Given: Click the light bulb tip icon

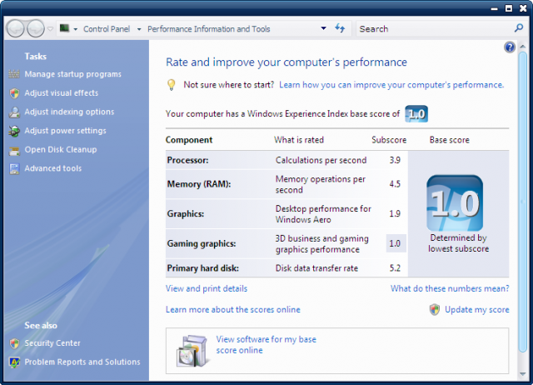Looking at the screenshot, I should 172,85.
